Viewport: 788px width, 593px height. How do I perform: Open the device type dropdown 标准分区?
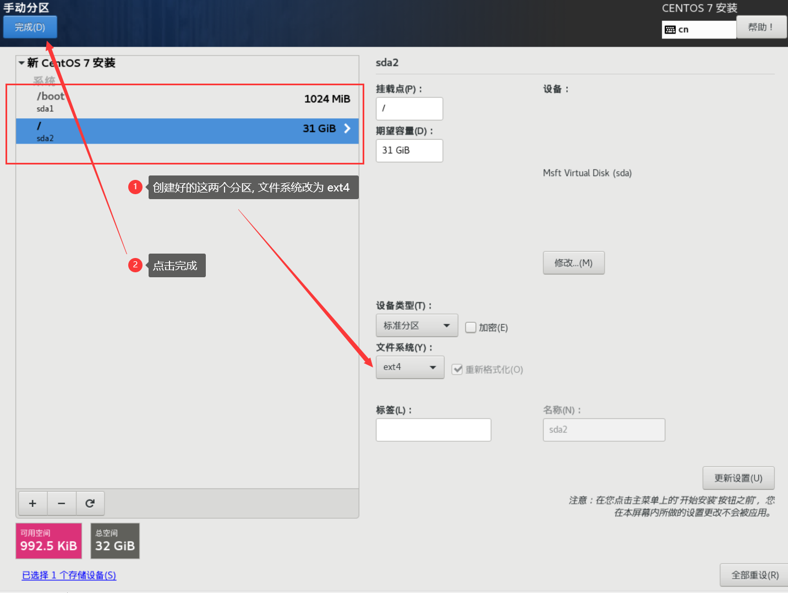click(x=417, y=326)
